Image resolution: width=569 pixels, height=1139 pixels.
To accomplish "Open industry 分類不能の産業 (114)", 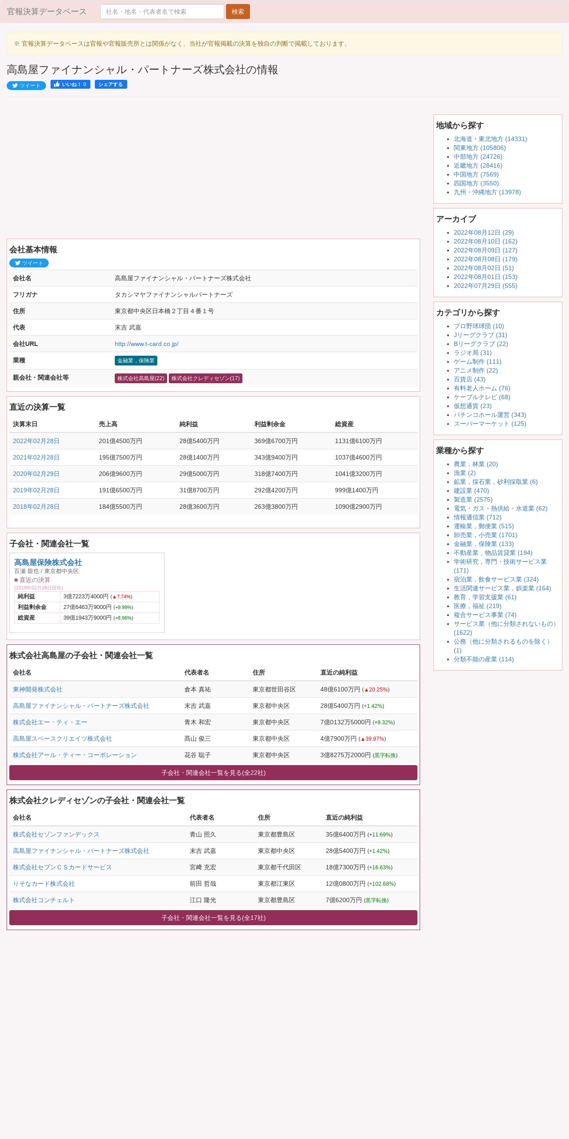I will click(483, 659).
